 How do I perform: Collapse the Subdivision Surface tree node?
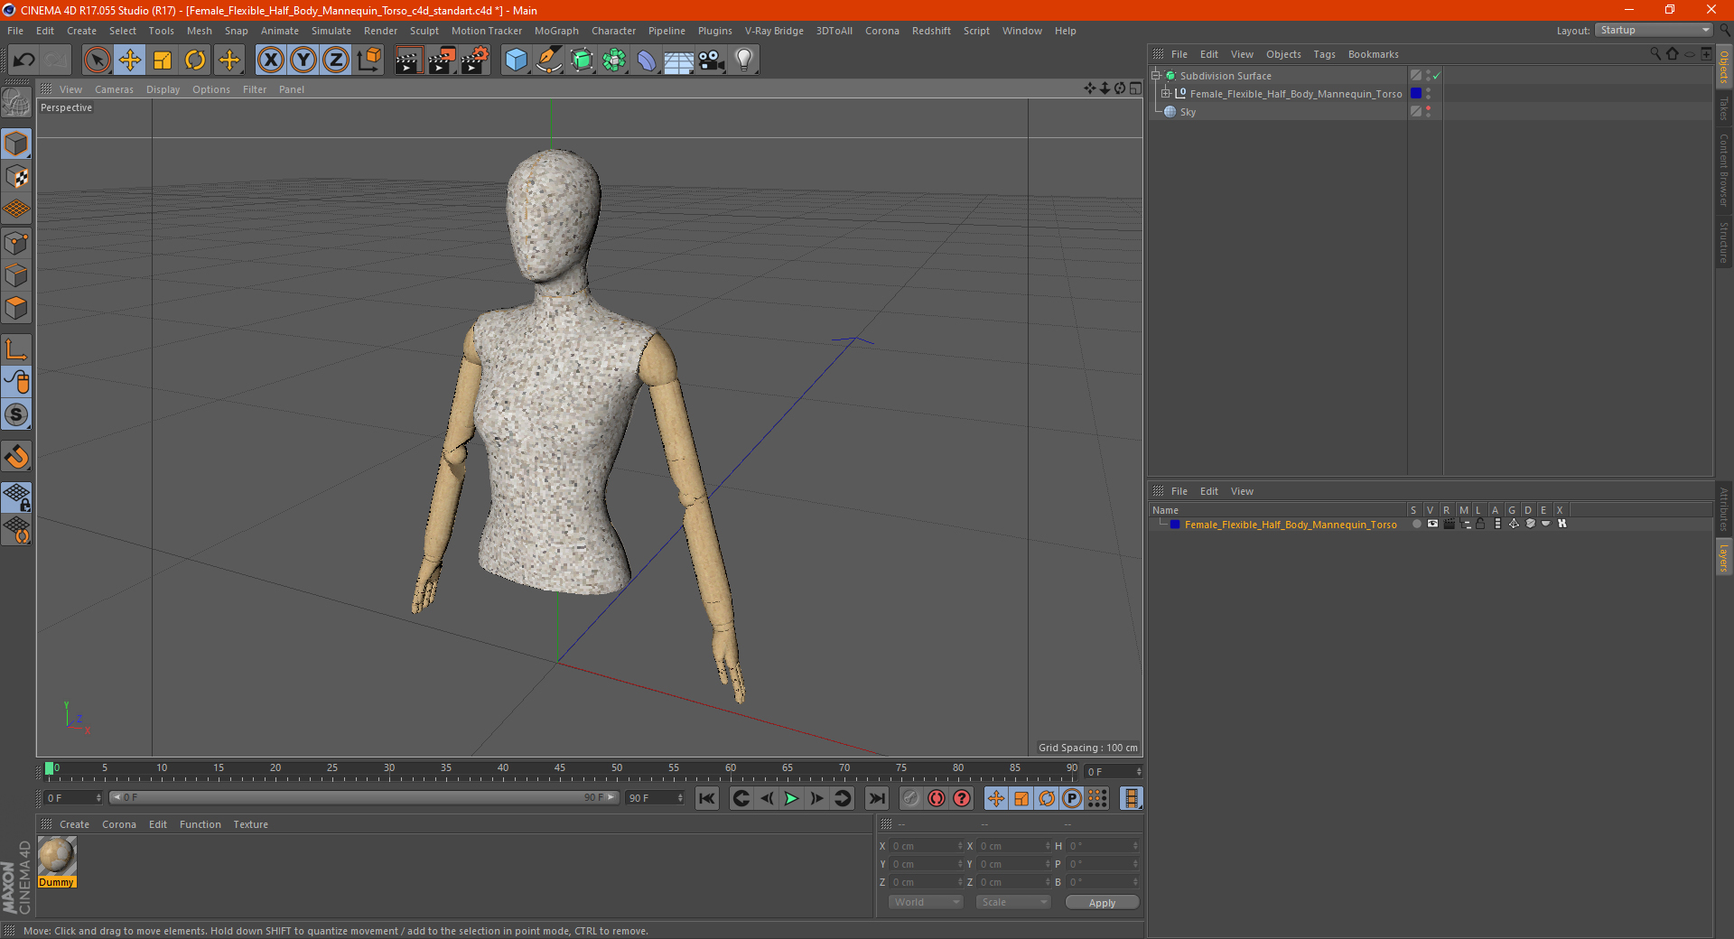click(1155, 76)
